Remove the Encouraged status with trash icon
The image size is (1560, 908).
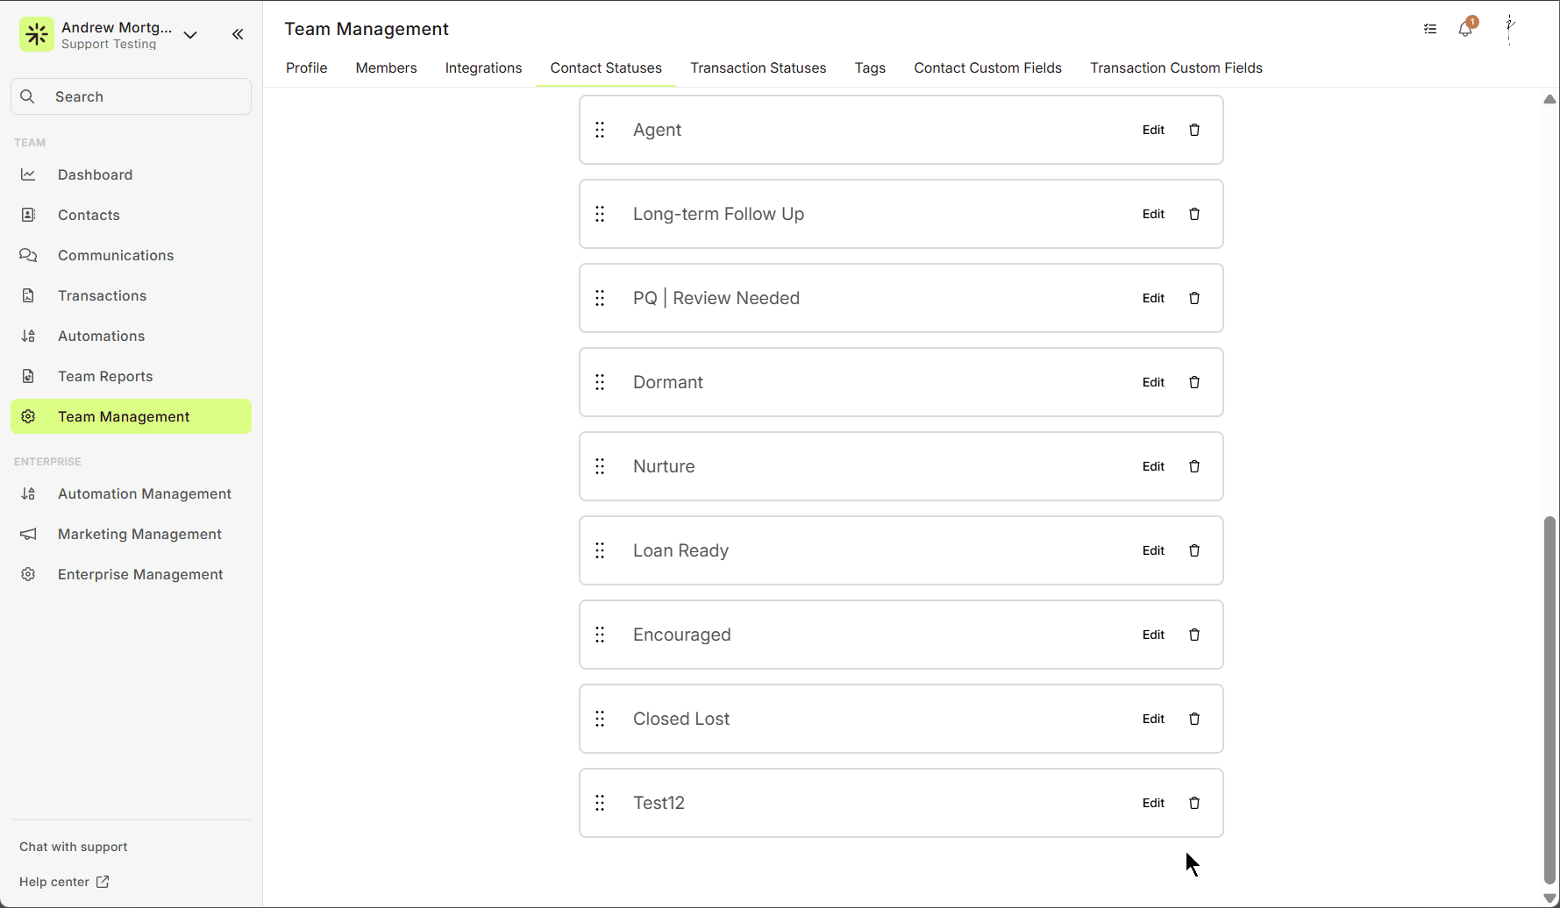[1193, 635]
